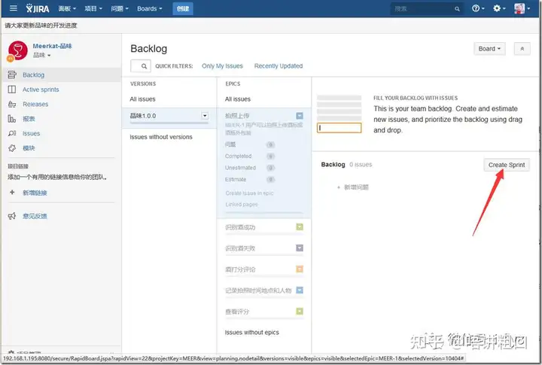Click the 创建 create button
The width and height of the screenshot is (542, 365).
tap(183, 8)
